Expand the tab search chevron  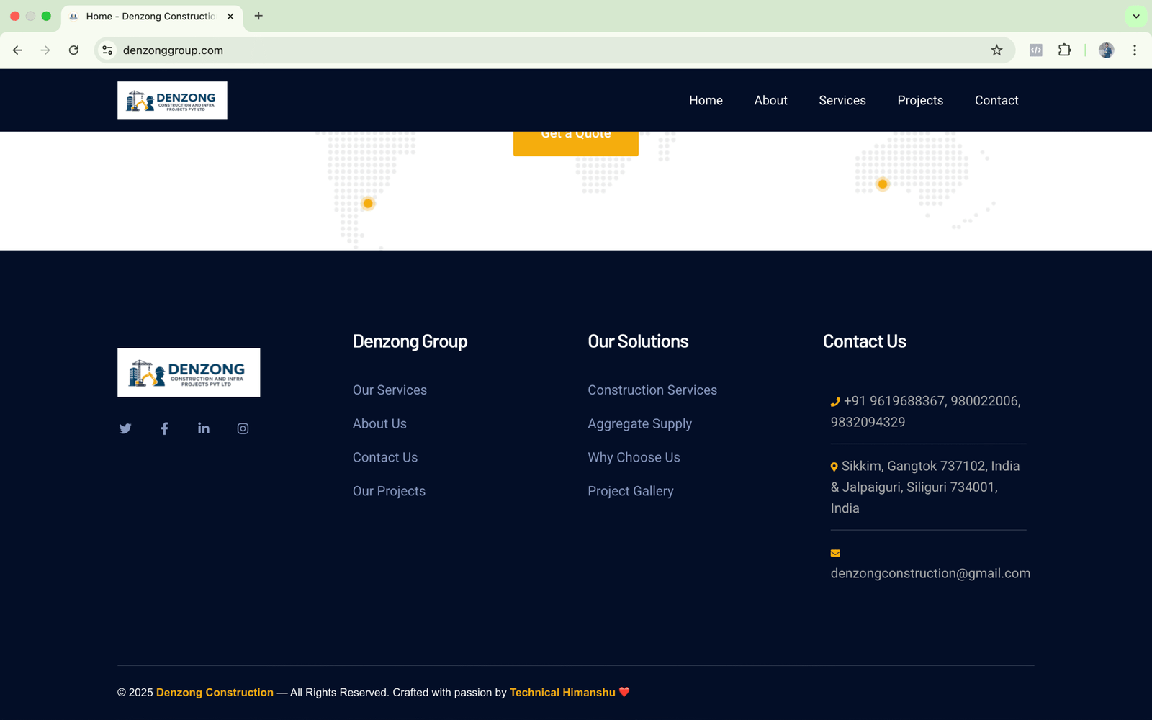click(x=1135, y=16)
